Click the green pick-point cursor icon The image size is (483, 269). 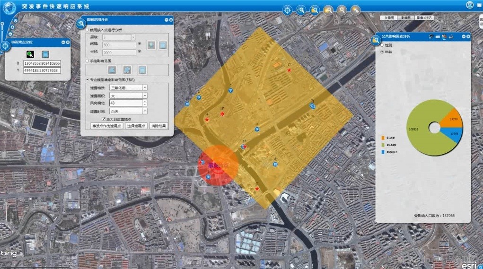click(x=30, y=54)
